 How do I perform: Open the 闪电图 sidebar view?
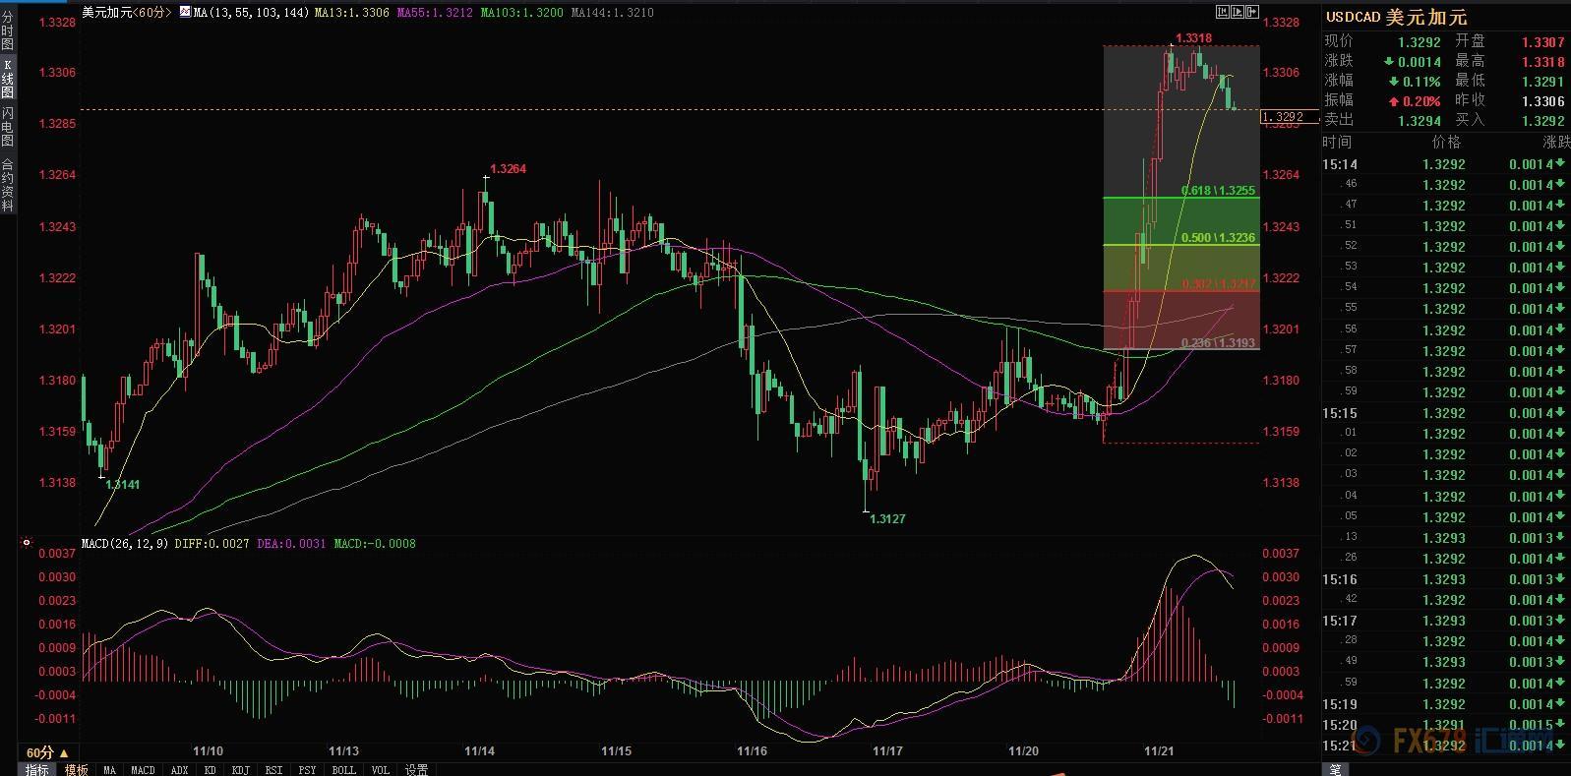8,128
